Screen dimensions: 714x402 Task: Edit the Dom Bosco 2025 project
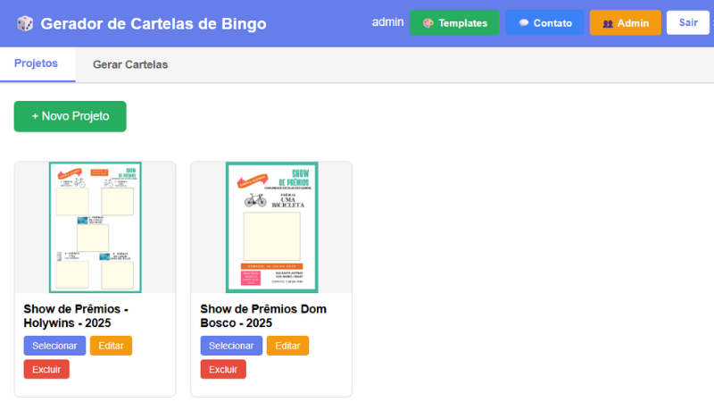pyautogui.click(x=287, y=346)
